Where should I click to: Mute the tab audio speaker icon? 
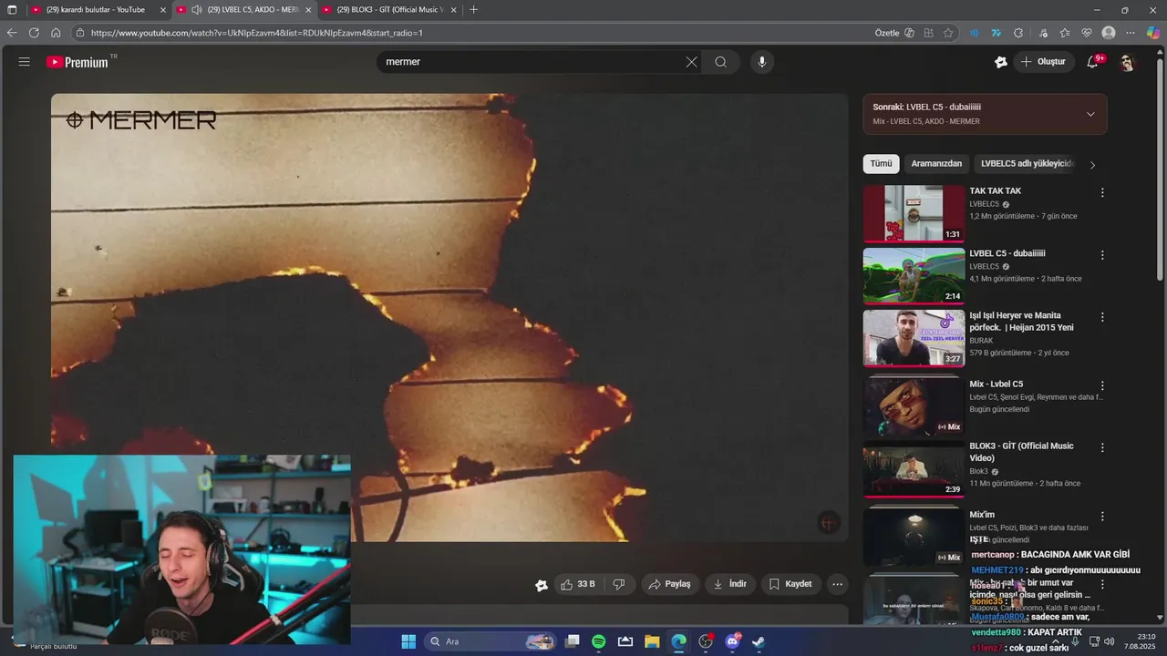click(x=197, y=10)
